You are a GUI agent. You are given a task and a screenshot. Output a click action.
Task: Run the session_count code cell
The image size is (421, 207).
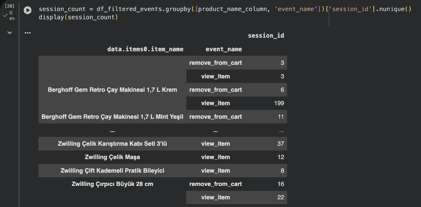(28, 10)
